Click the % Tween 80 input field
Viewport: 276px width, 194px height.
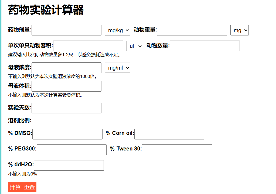coord(177,150)
